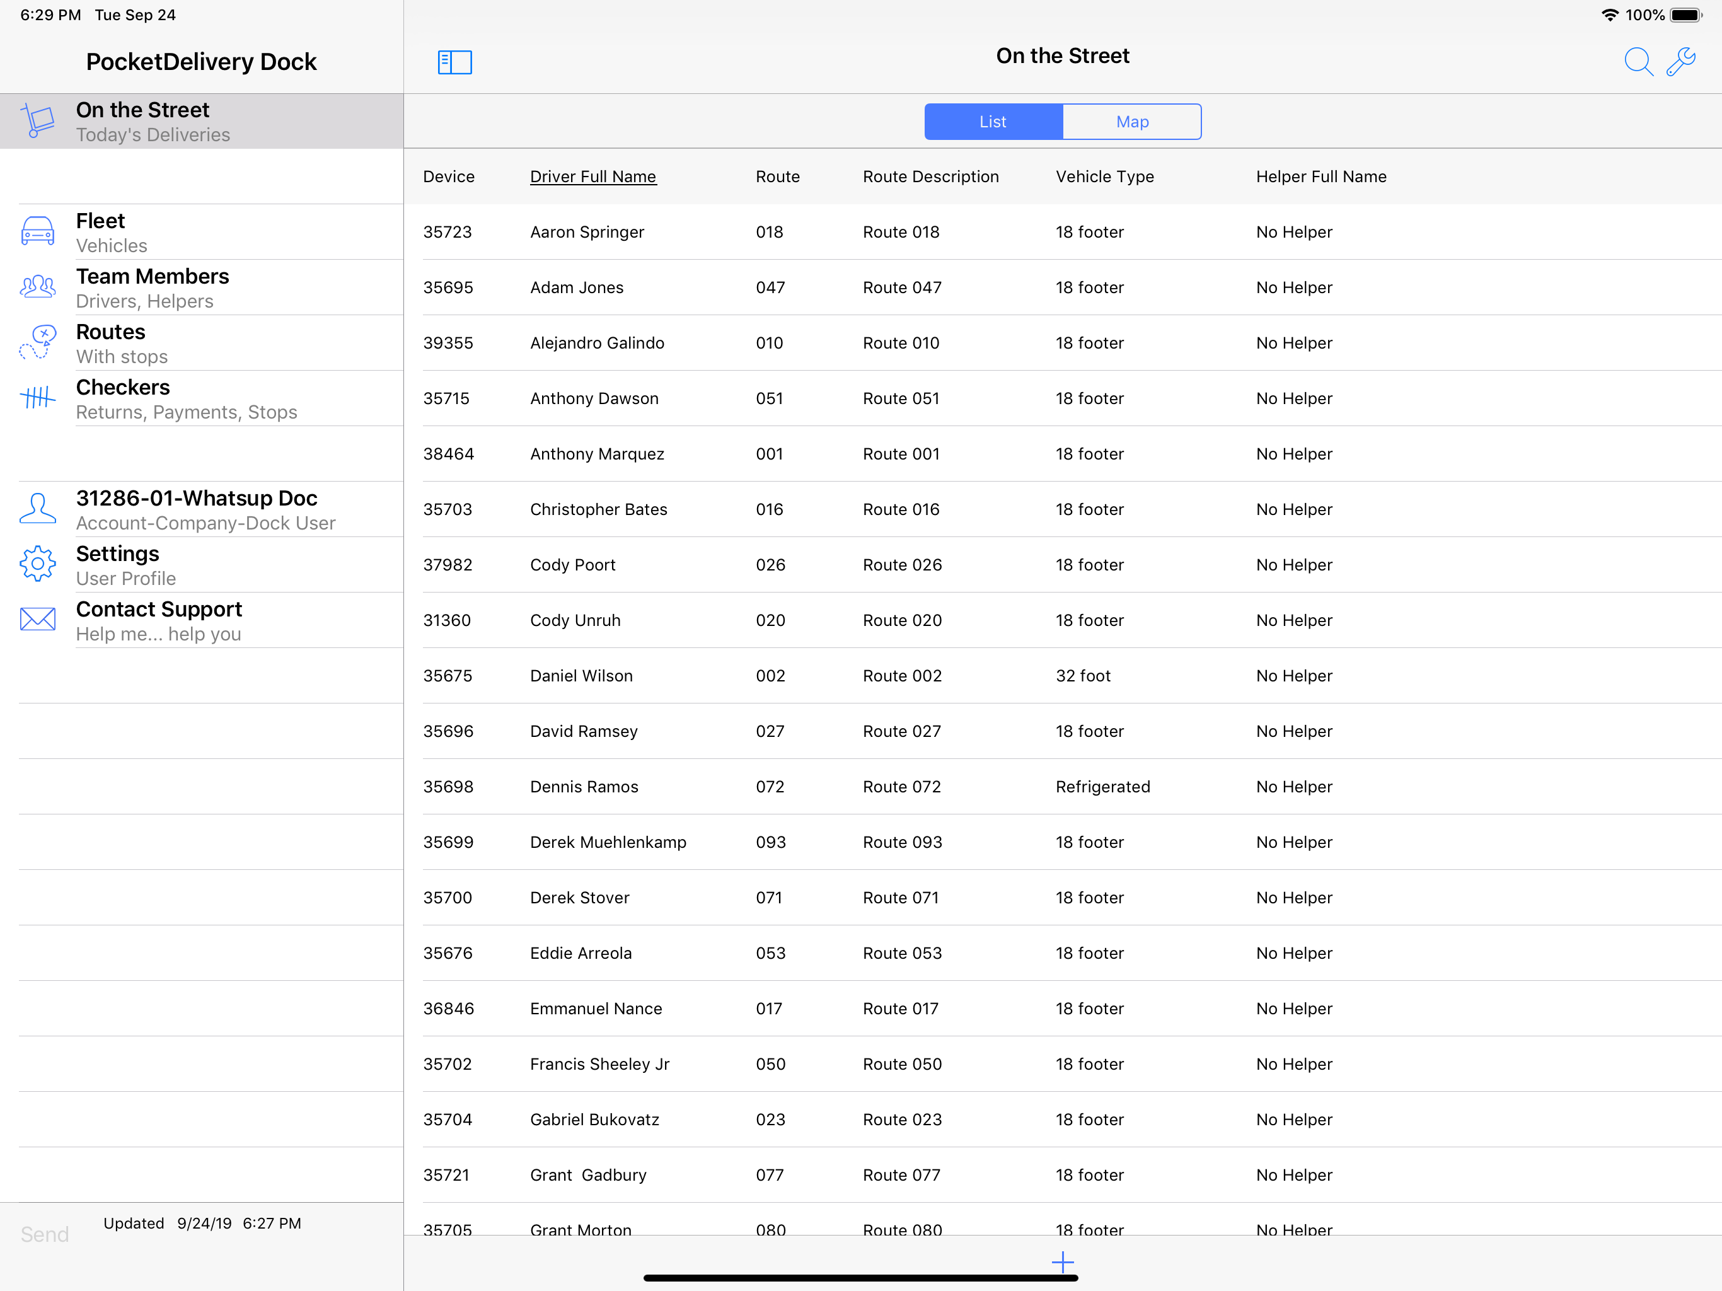Open On the Street Today's Deliveries
The image size is (1722, 1291).
point(202,122)
